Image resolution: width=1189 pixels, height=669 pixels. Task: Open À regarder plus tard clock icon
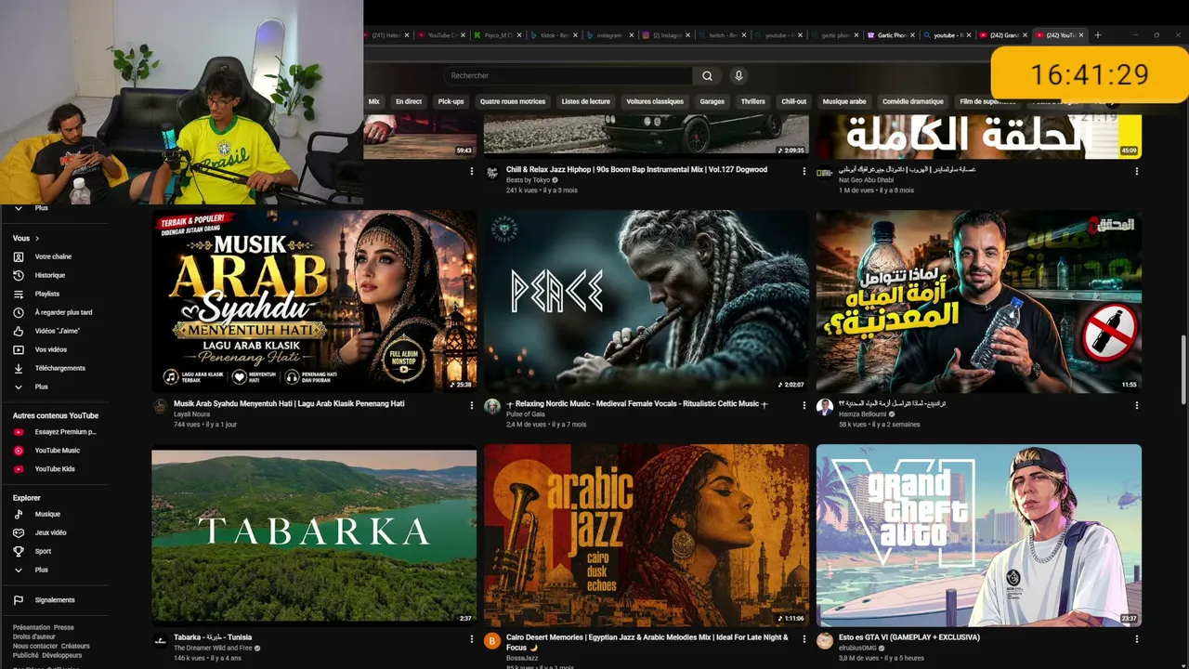coord(19,312)
